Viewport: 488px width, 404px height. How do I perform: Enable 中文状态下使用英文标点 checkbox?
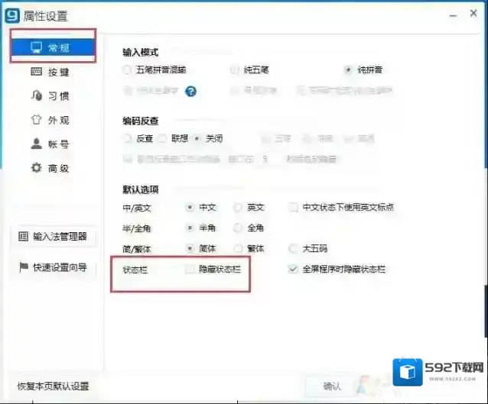point(293,207)
